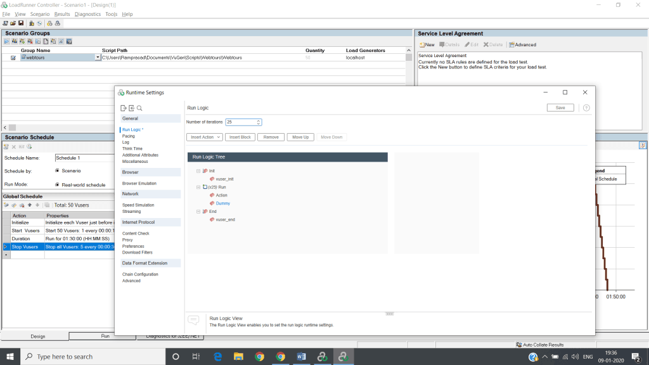This screenshot has height=365, width=649.
Task: Click the Number of iterations stepper arrows
Action: 259,122
